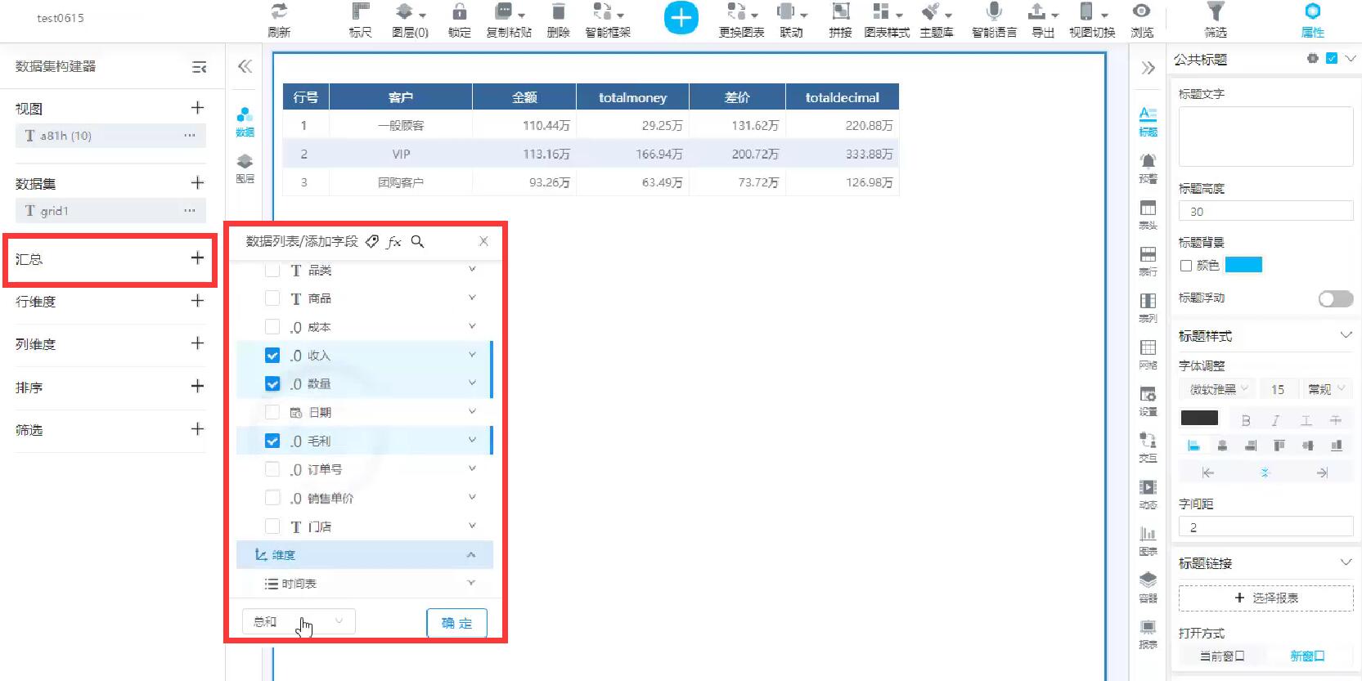Check the 品类 field checkbox

(272, 270)
